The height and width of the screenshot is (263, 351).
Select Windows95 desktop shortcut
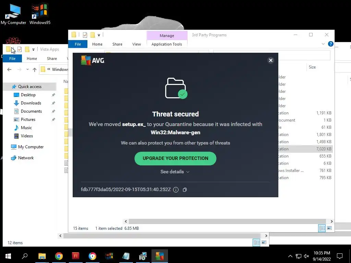40,14
